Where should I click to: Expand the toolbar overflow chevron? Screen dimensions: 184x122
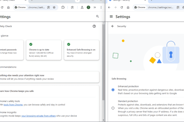click(95, 7)
